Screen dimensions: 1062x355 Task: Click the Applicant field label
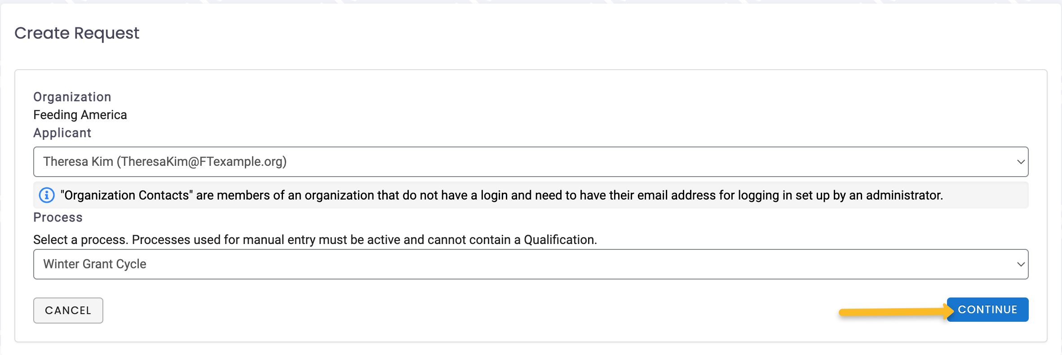pyautogui.click(x=62, y=133)
